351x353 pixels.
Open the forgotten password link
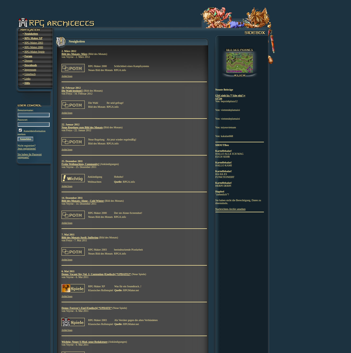pos(29,156)
